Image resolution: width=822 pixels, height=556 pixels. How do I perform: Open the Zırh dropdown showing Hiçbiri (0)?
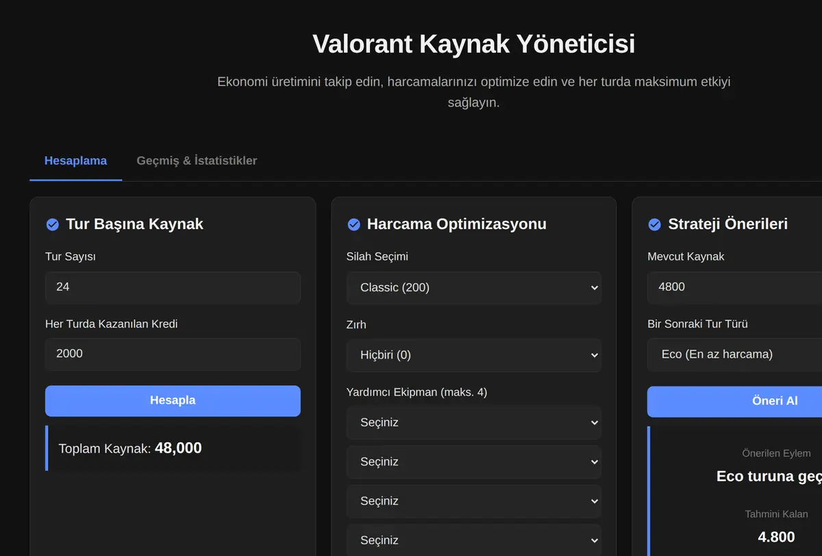pos(474,355)
